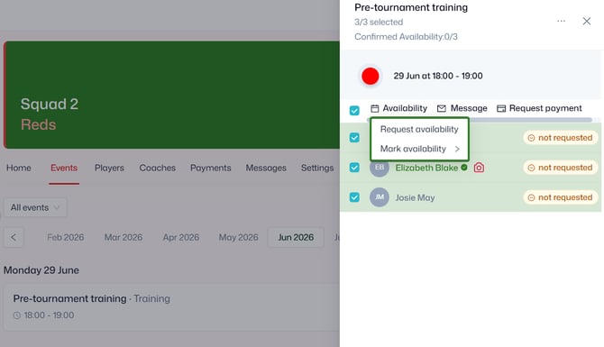Click the camera icon beside Elizabeth Blake
The height and width of the screenshot is (347, 604).
tap(479, 168)
